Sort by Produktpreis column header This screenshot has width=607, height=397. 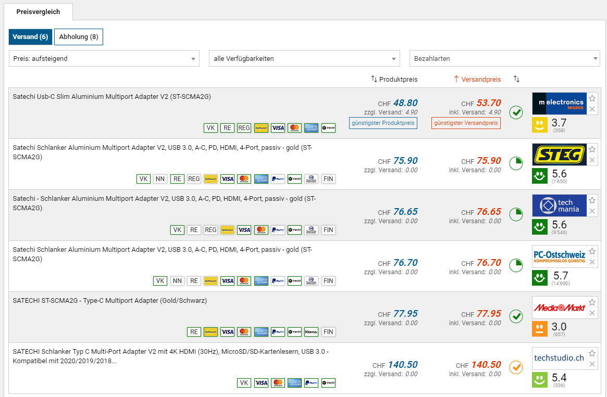coord(394,79)
